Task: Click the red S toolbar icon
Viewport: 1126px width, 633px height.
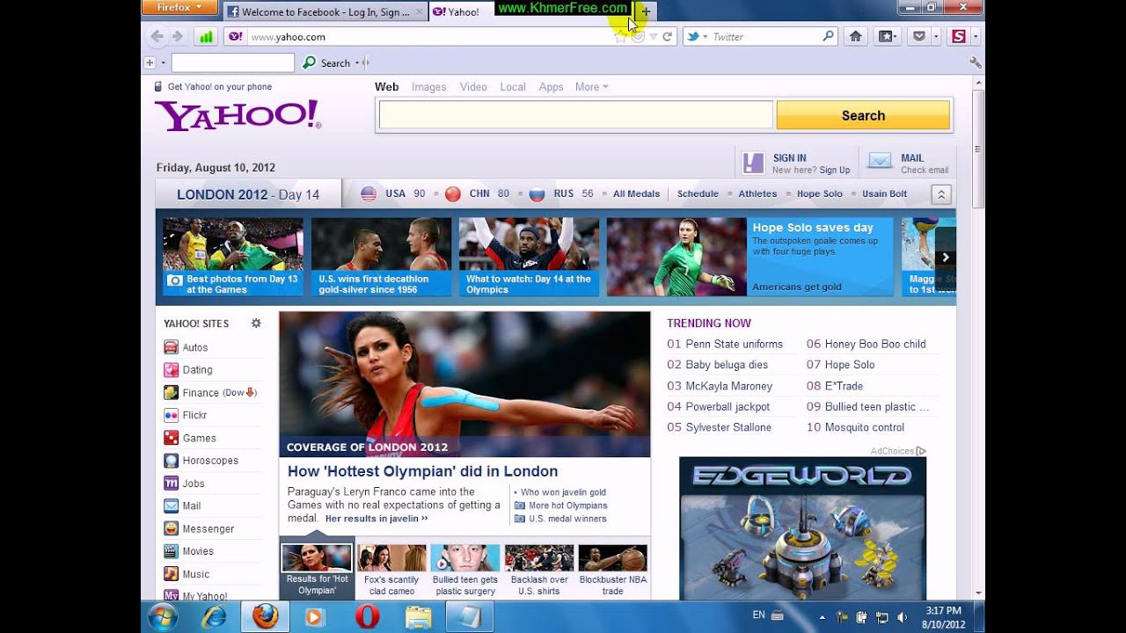Action: (959, 36)
